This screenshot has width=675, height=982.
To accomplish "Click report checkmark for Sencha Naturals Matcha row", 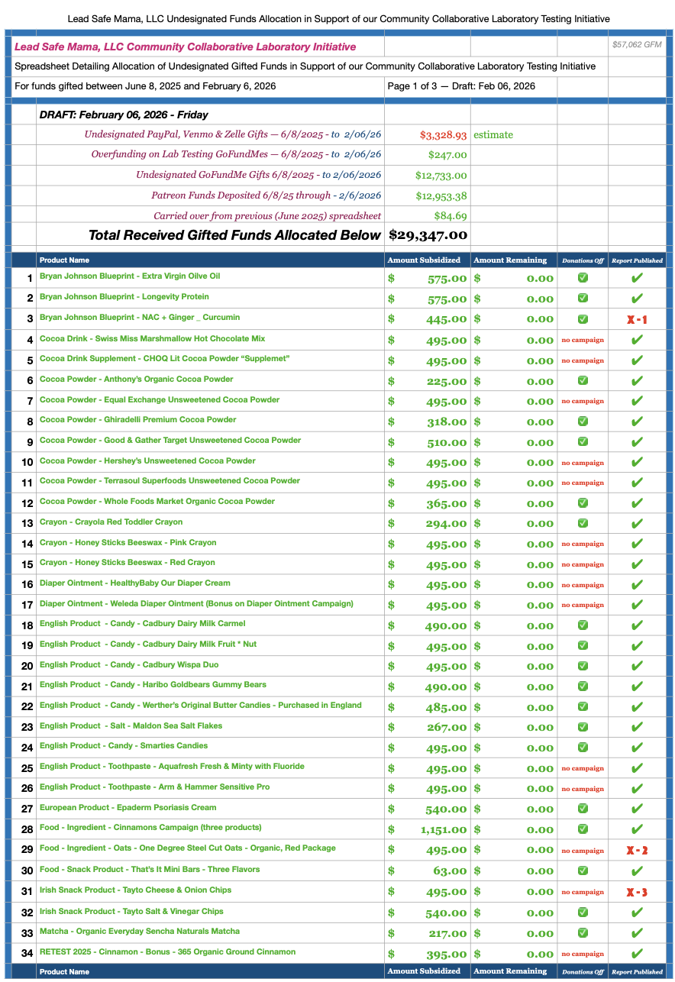I will coord(636,932).
